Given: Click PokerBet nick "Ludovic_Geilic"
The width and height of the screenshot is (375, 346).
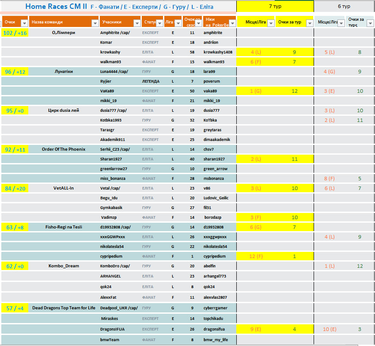Looking at the screenshot, I should 216,198.
